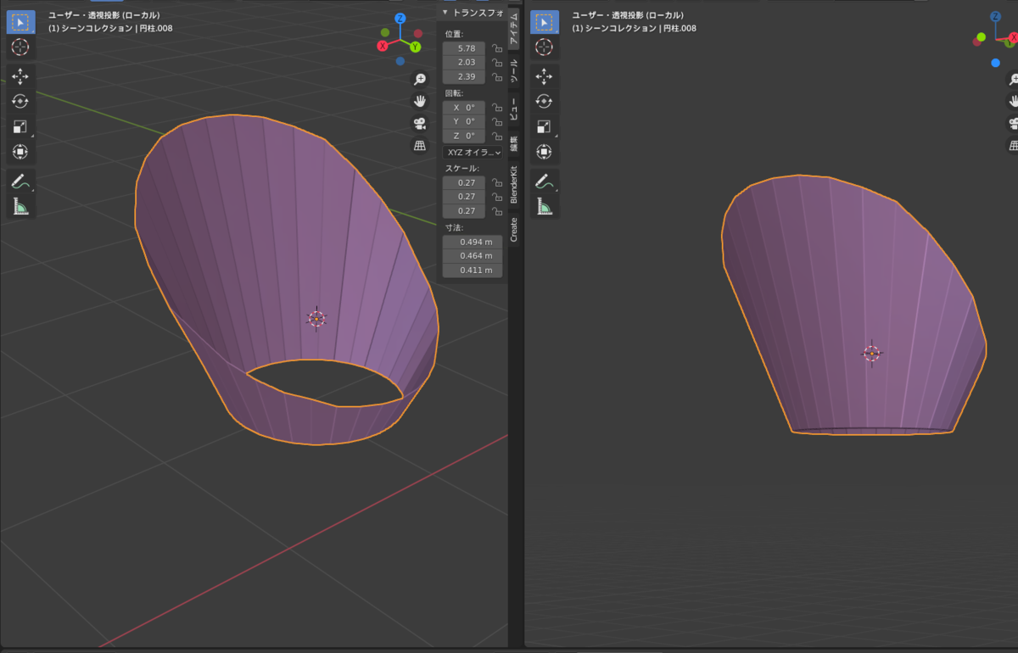
Task: Open the Create sidebar tab
Action: tap(514, 229)
